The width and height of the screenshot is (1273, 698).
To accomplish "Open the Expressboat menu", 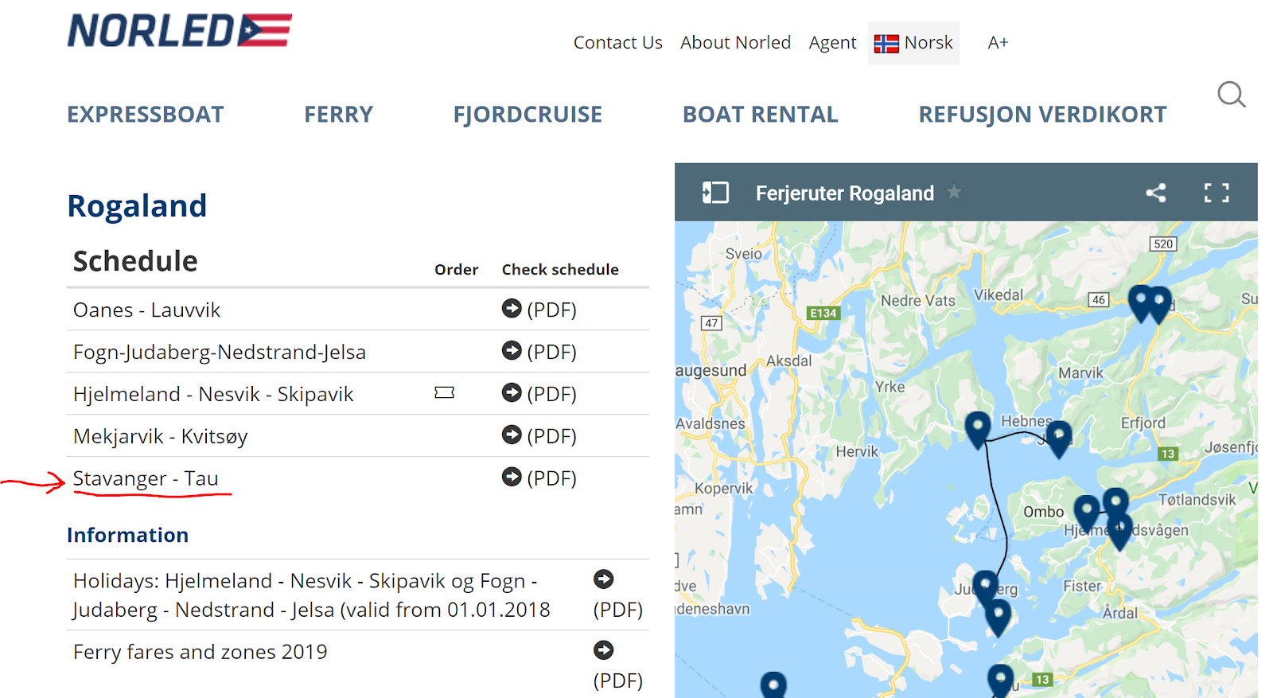I will (x=146, y=115).
